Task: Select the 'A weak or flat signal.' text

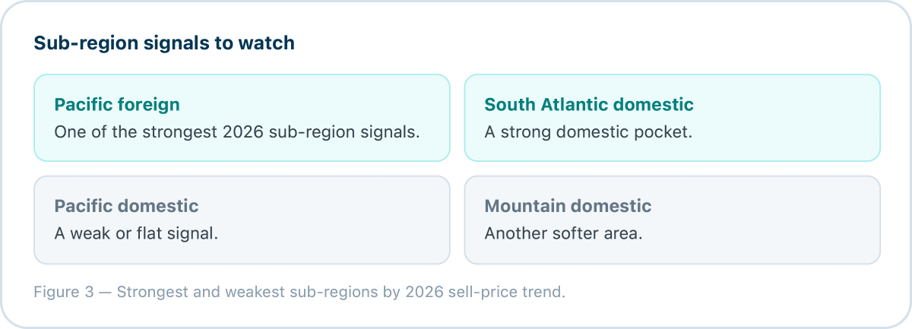Action: [136, 233]
